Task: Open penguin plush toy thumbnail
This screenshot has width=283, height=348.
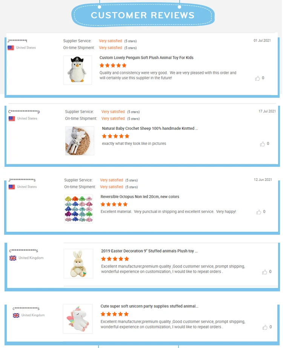Action: [x=78, y=70]
